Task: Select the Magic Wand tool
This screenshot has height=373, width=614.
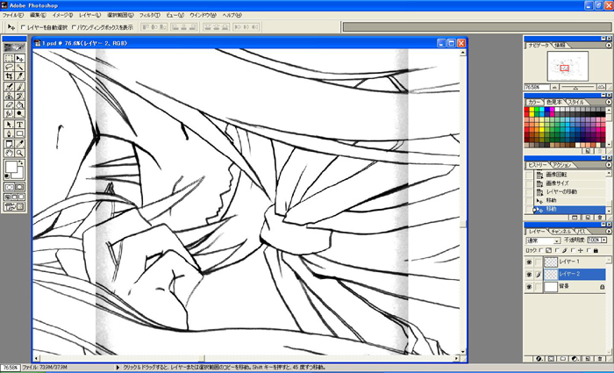Action: tap(19, 68)
